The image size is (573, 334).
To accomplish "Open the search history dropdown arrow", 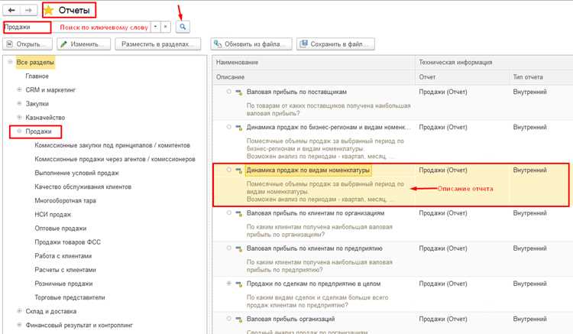I will tap(156, 27).
